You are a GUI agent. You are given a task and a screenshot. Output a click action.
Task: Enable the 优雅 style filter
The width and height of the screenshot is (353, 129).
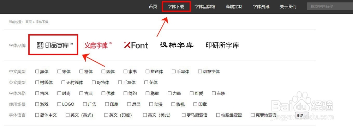click(103, 93)
